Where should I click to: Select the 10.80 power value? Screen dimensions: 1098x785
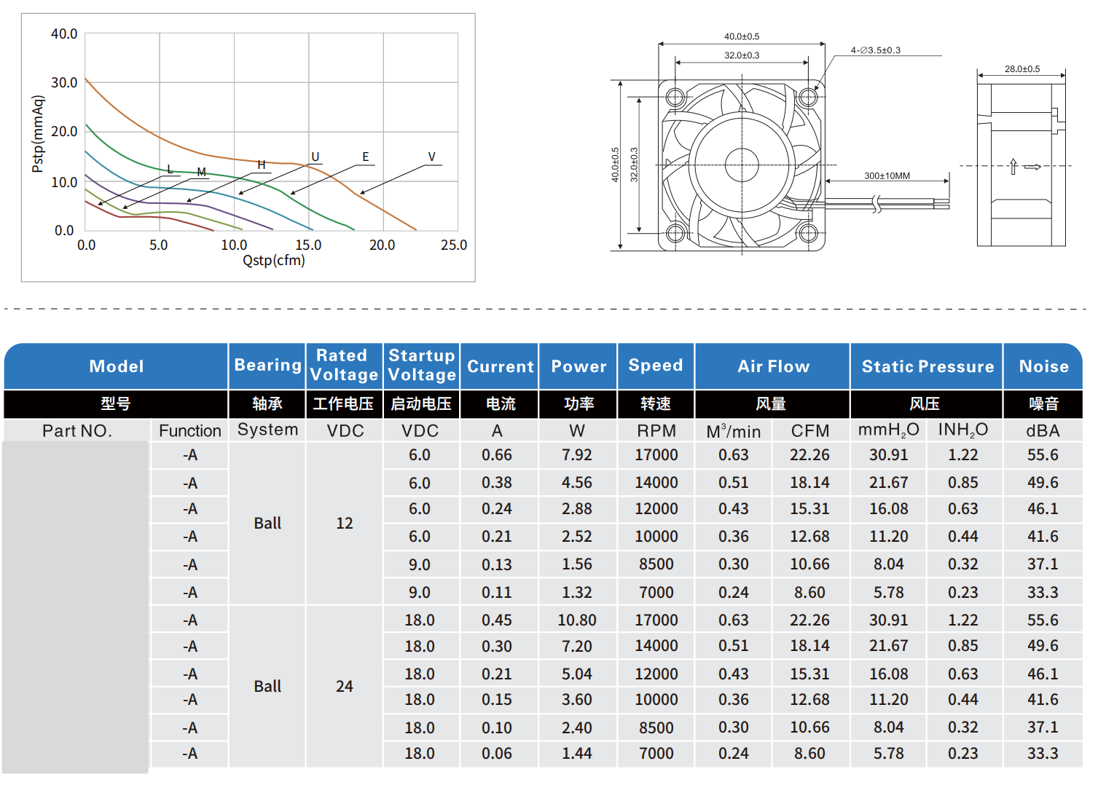pos(576,620)
